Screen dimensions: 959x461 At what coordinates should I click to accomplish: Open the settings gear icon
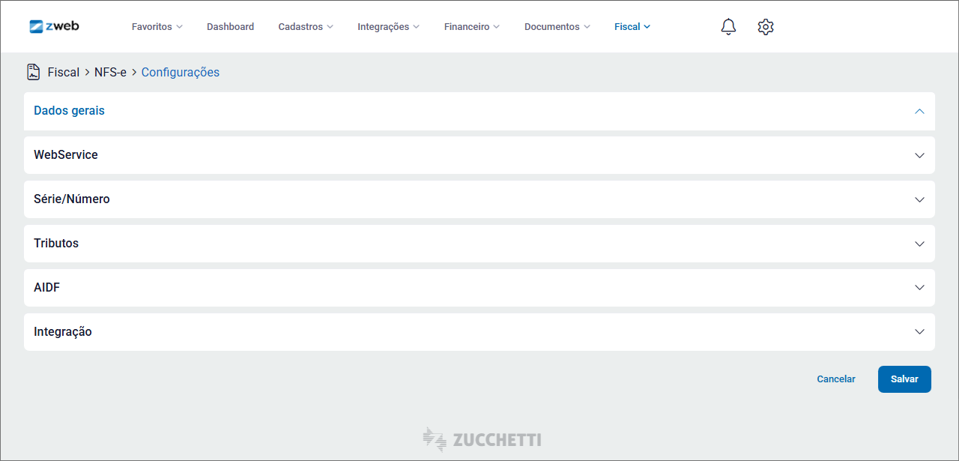coord(765,27)
